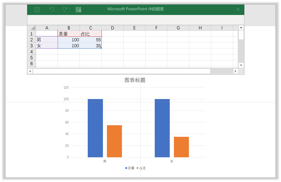Viewport: 281px width, 182px height.
Task: Click empty cell A1 in the sheet
Action: click(47, 34)
